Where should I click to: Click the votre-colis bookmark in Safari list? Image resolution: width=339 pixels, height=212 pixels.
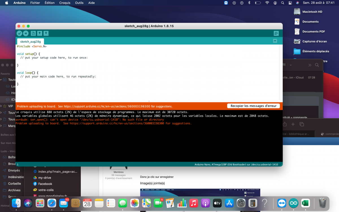[x=46, y=190]
